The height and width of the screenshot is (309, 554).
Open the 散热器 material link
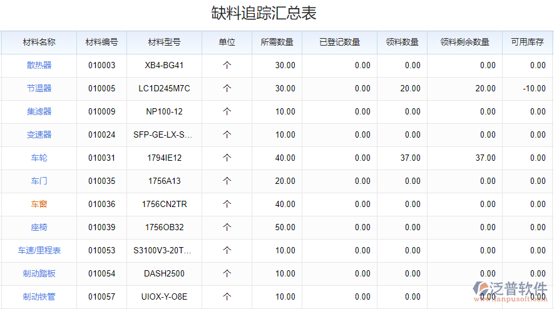(39, 65)
